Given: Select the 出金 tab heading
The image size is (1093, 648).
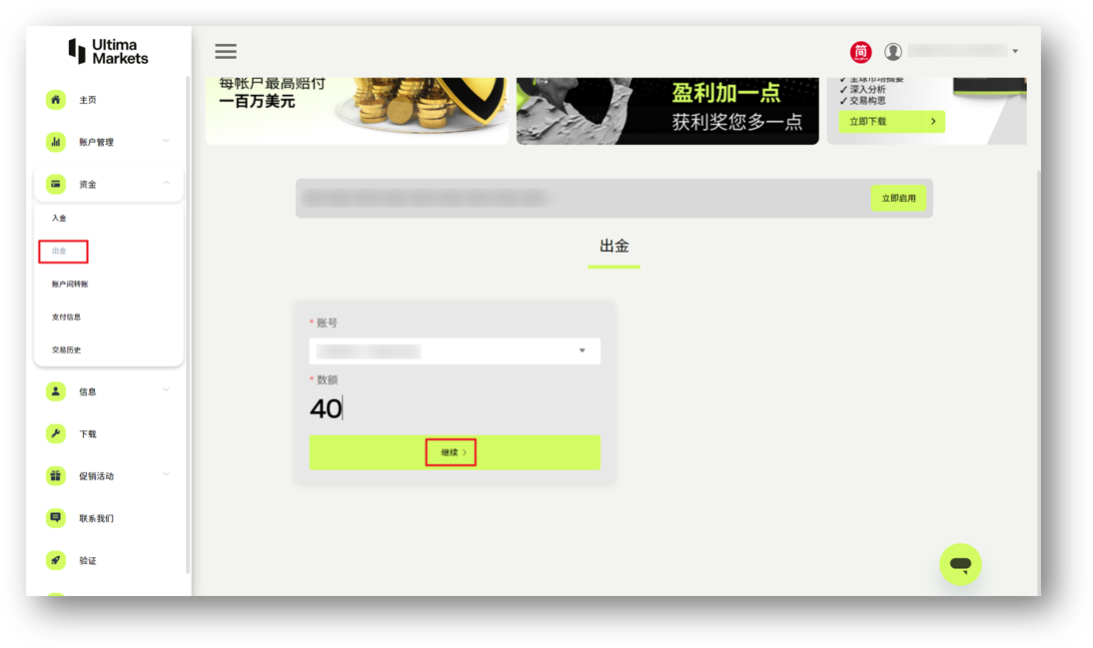Looking at the screenshot, I should click(614, 246).
